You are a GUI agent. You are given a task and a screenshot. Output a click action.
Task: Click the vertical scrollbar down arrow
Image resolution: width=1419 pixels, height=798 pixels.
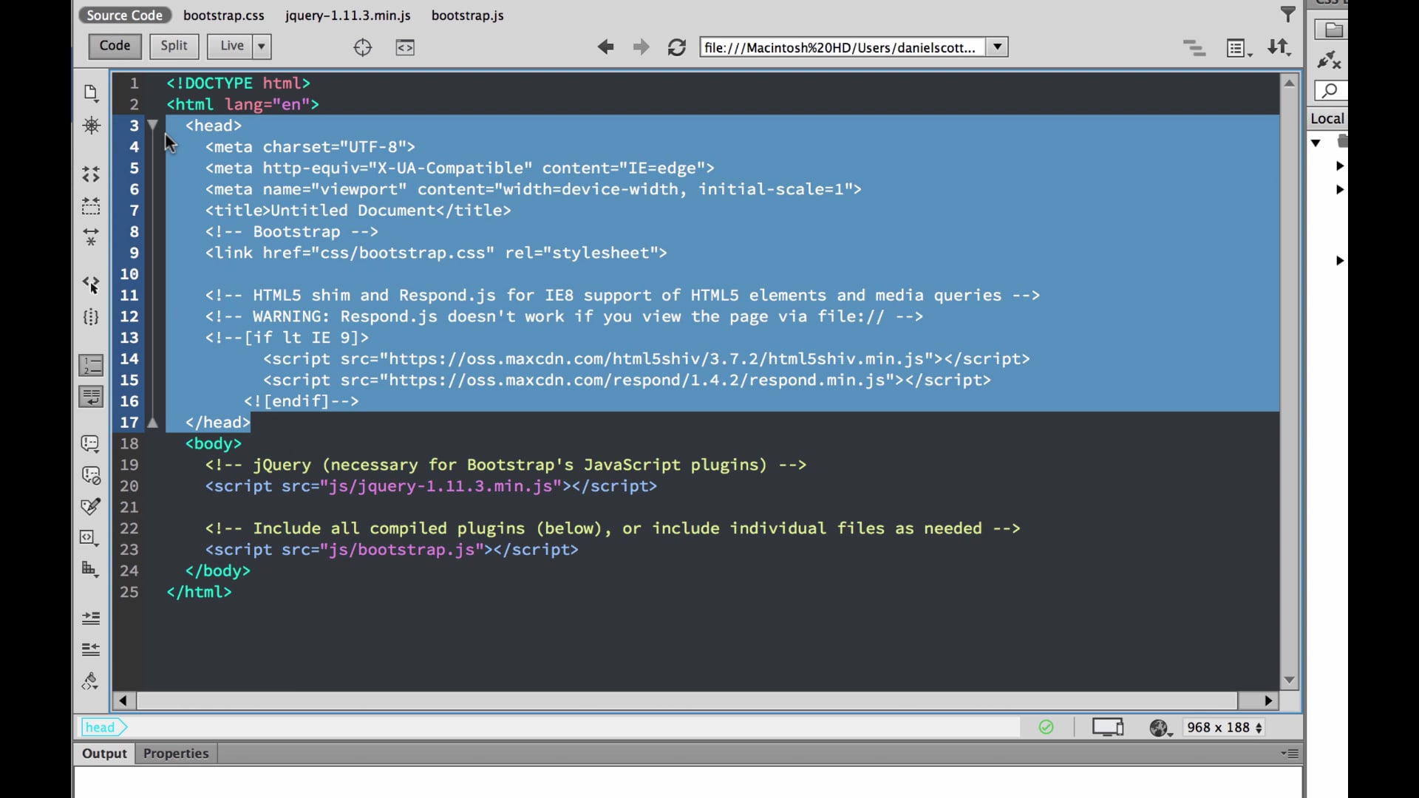click(1289, 680)
